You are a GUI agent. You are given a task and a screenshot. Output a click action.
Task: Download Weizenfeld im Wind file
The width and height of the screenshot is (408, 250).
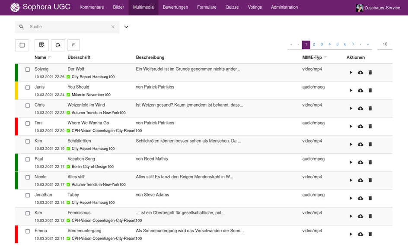(x=360, y=108)
